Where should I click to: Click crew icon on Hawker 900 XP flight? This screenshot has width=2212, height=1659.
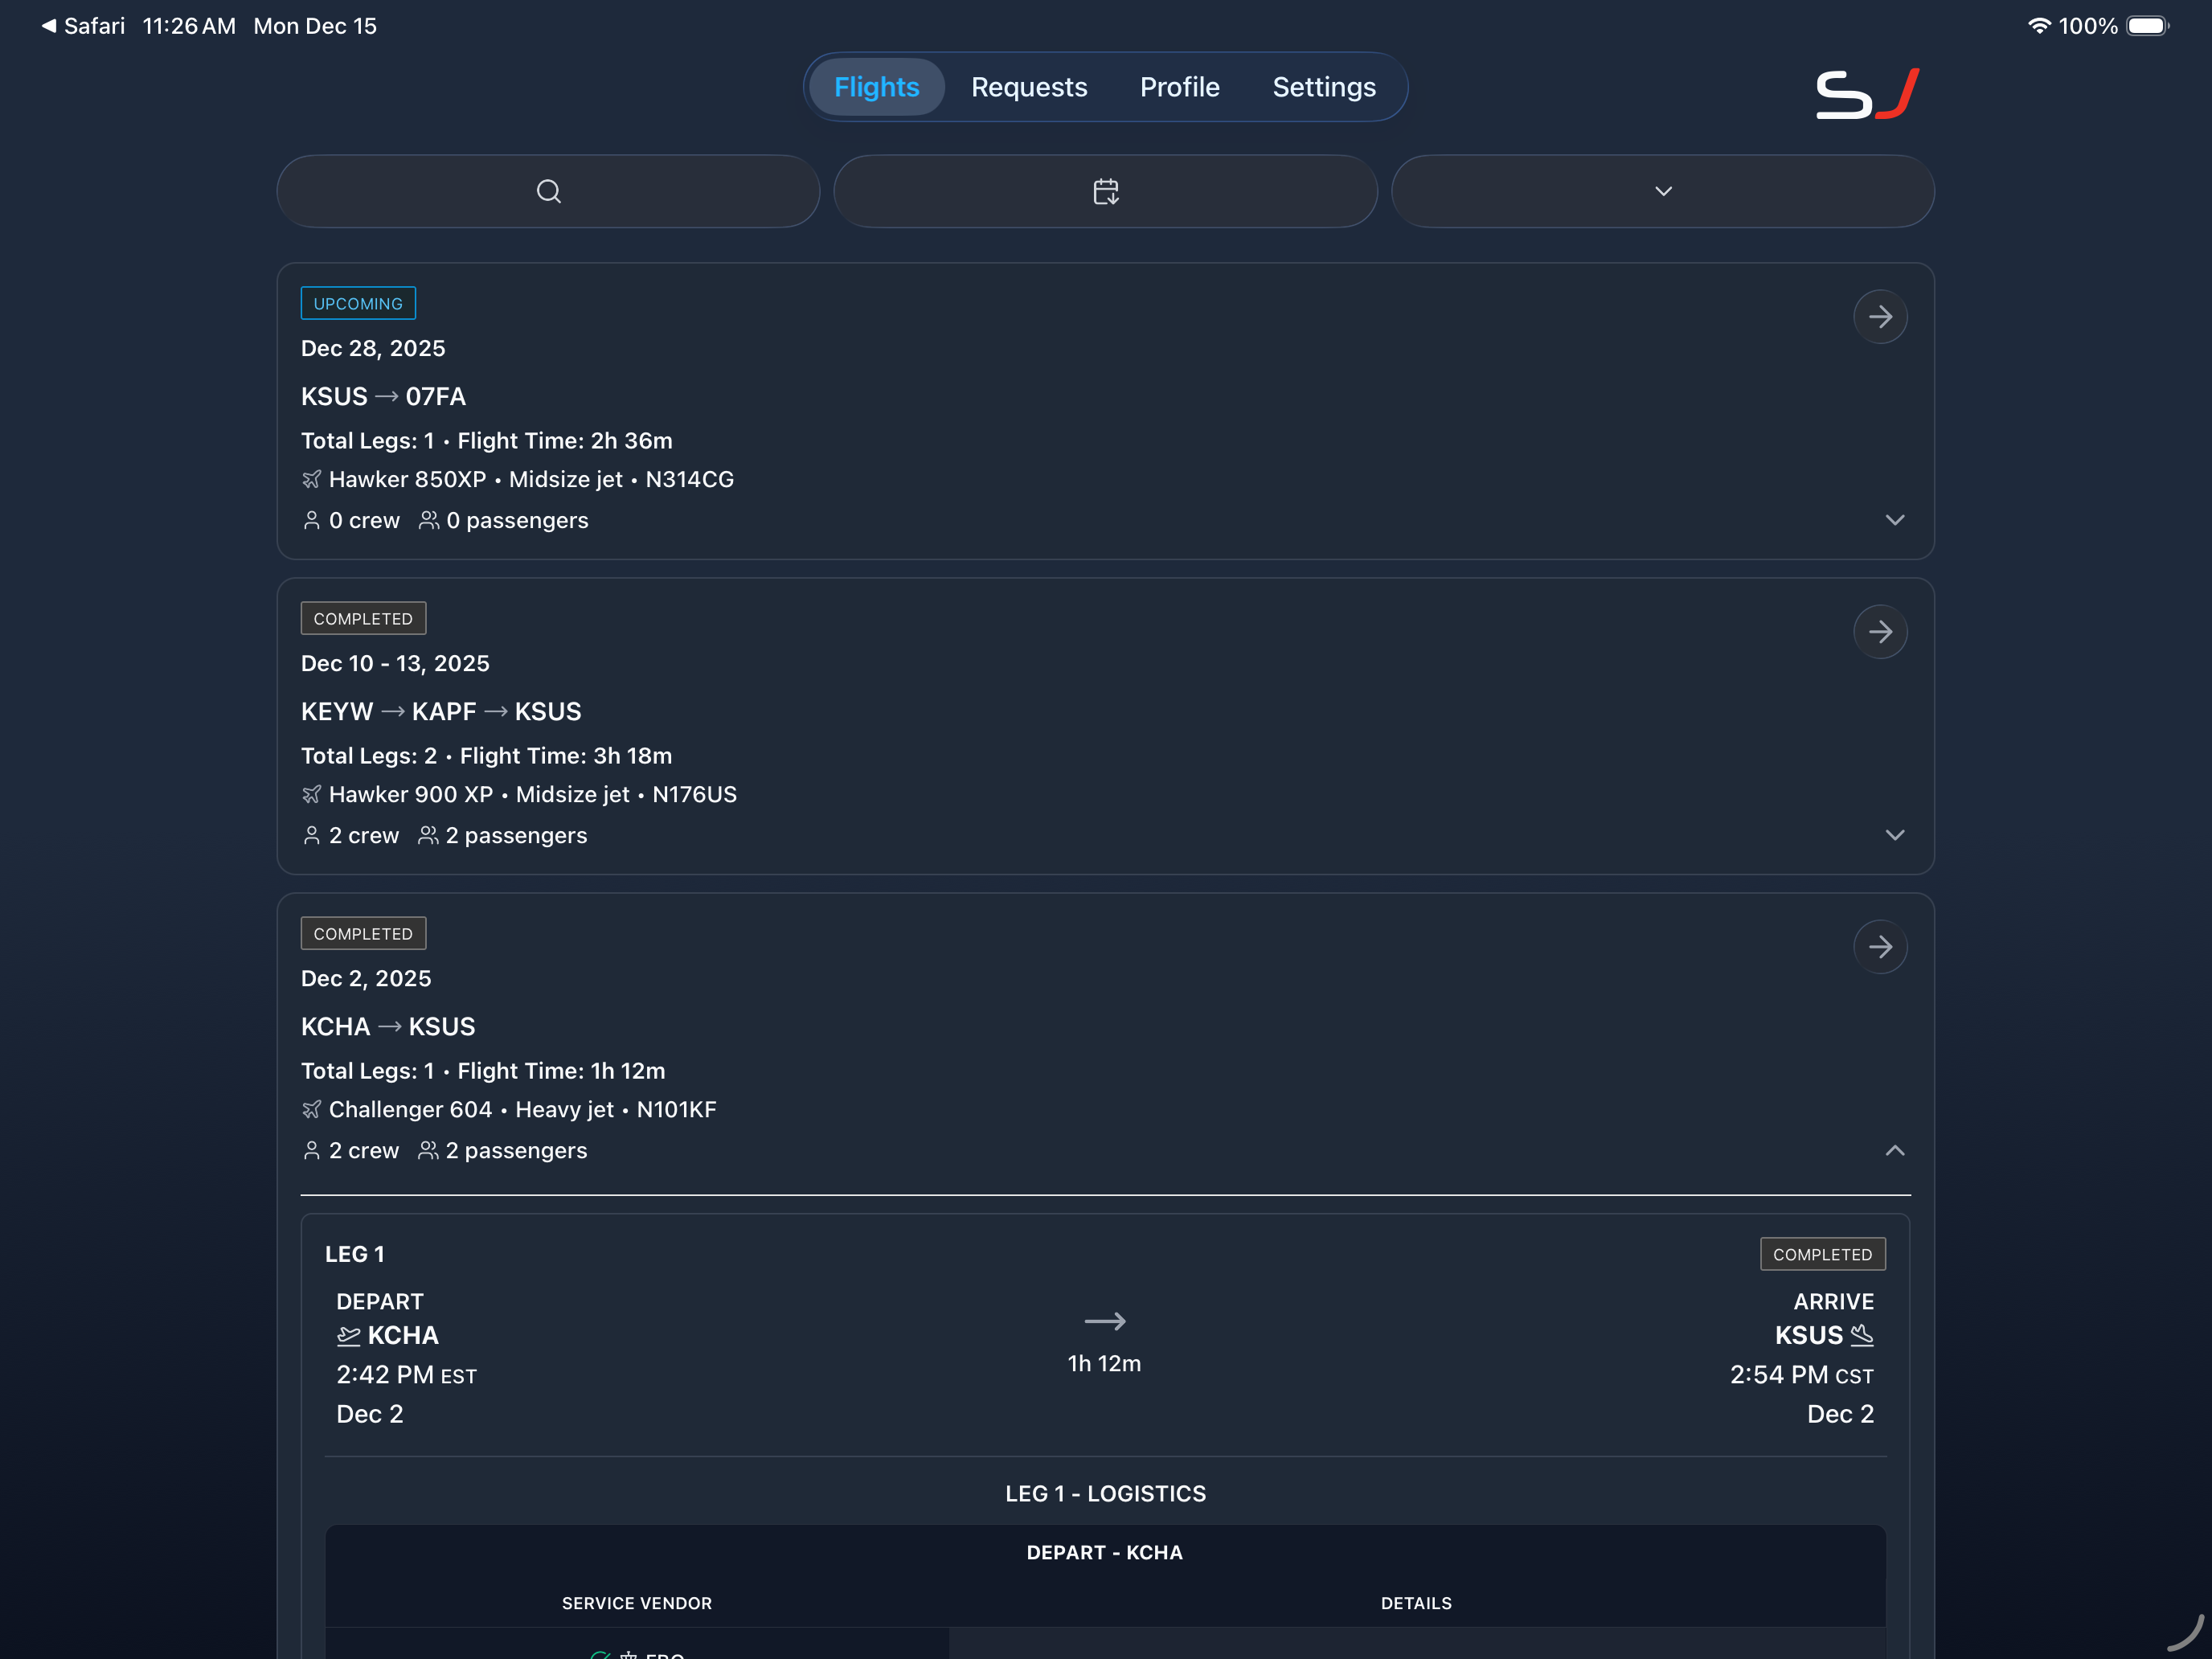311,836
